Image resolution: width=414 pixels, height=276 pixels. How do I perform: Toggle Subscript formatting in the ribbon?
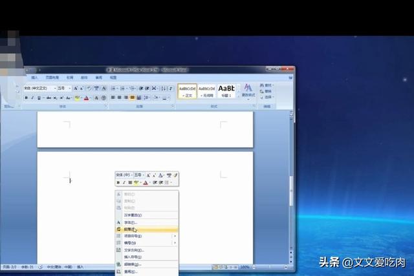[x=55, y=98]
